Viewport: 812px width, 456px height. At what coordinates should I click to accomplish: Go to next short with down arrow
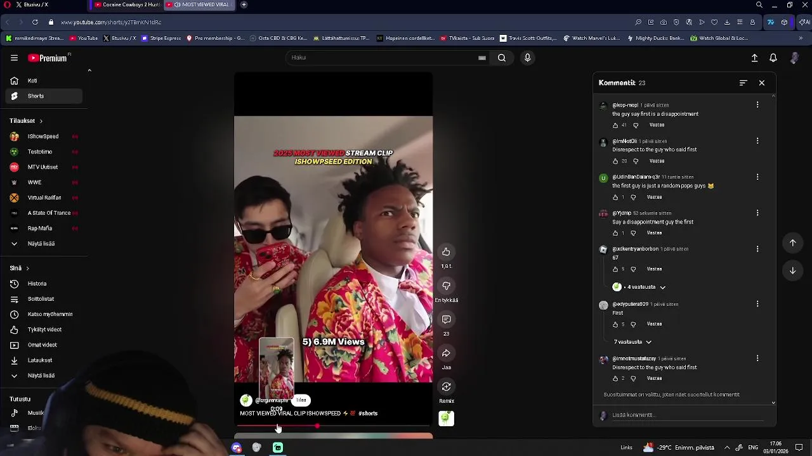pos(792,270)
